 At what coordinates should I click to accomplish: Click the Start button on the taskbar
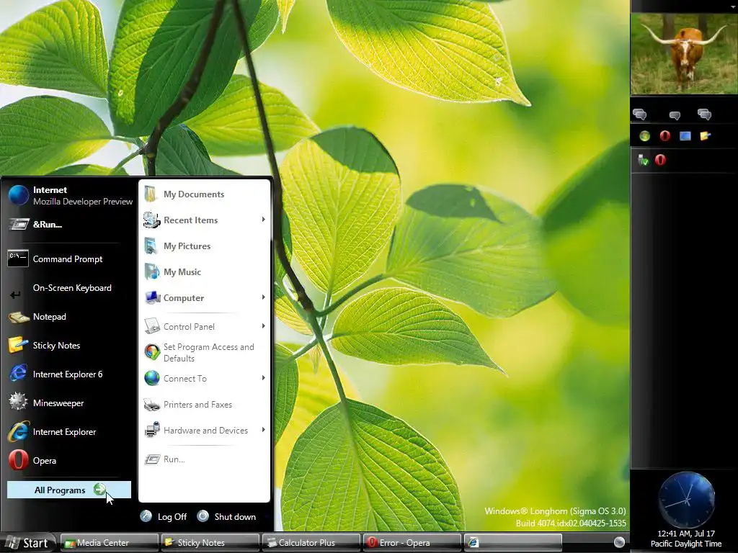[27, 543]
